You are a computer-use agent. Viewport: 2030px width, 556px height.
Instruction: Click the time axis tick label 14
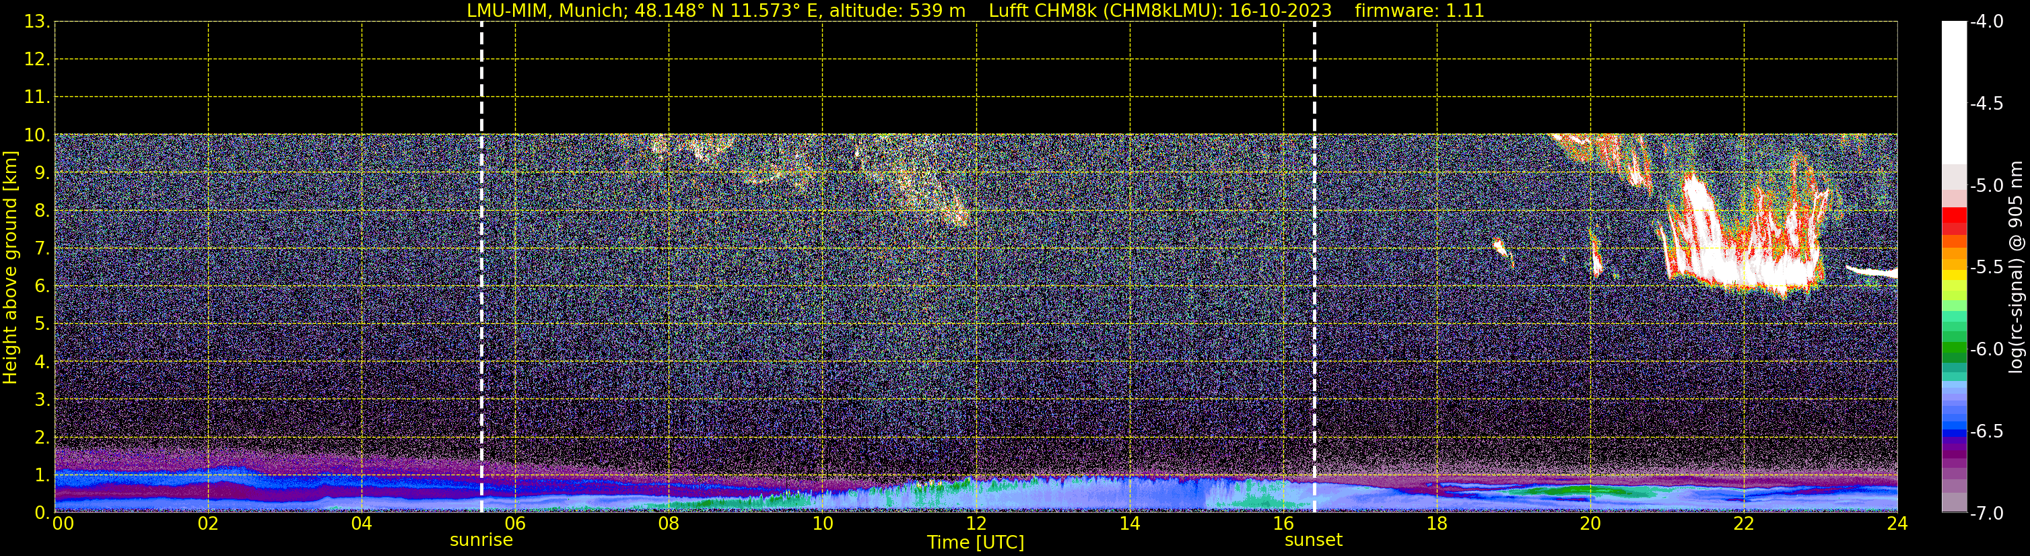pyautogui.click(x=1130, y=524)
